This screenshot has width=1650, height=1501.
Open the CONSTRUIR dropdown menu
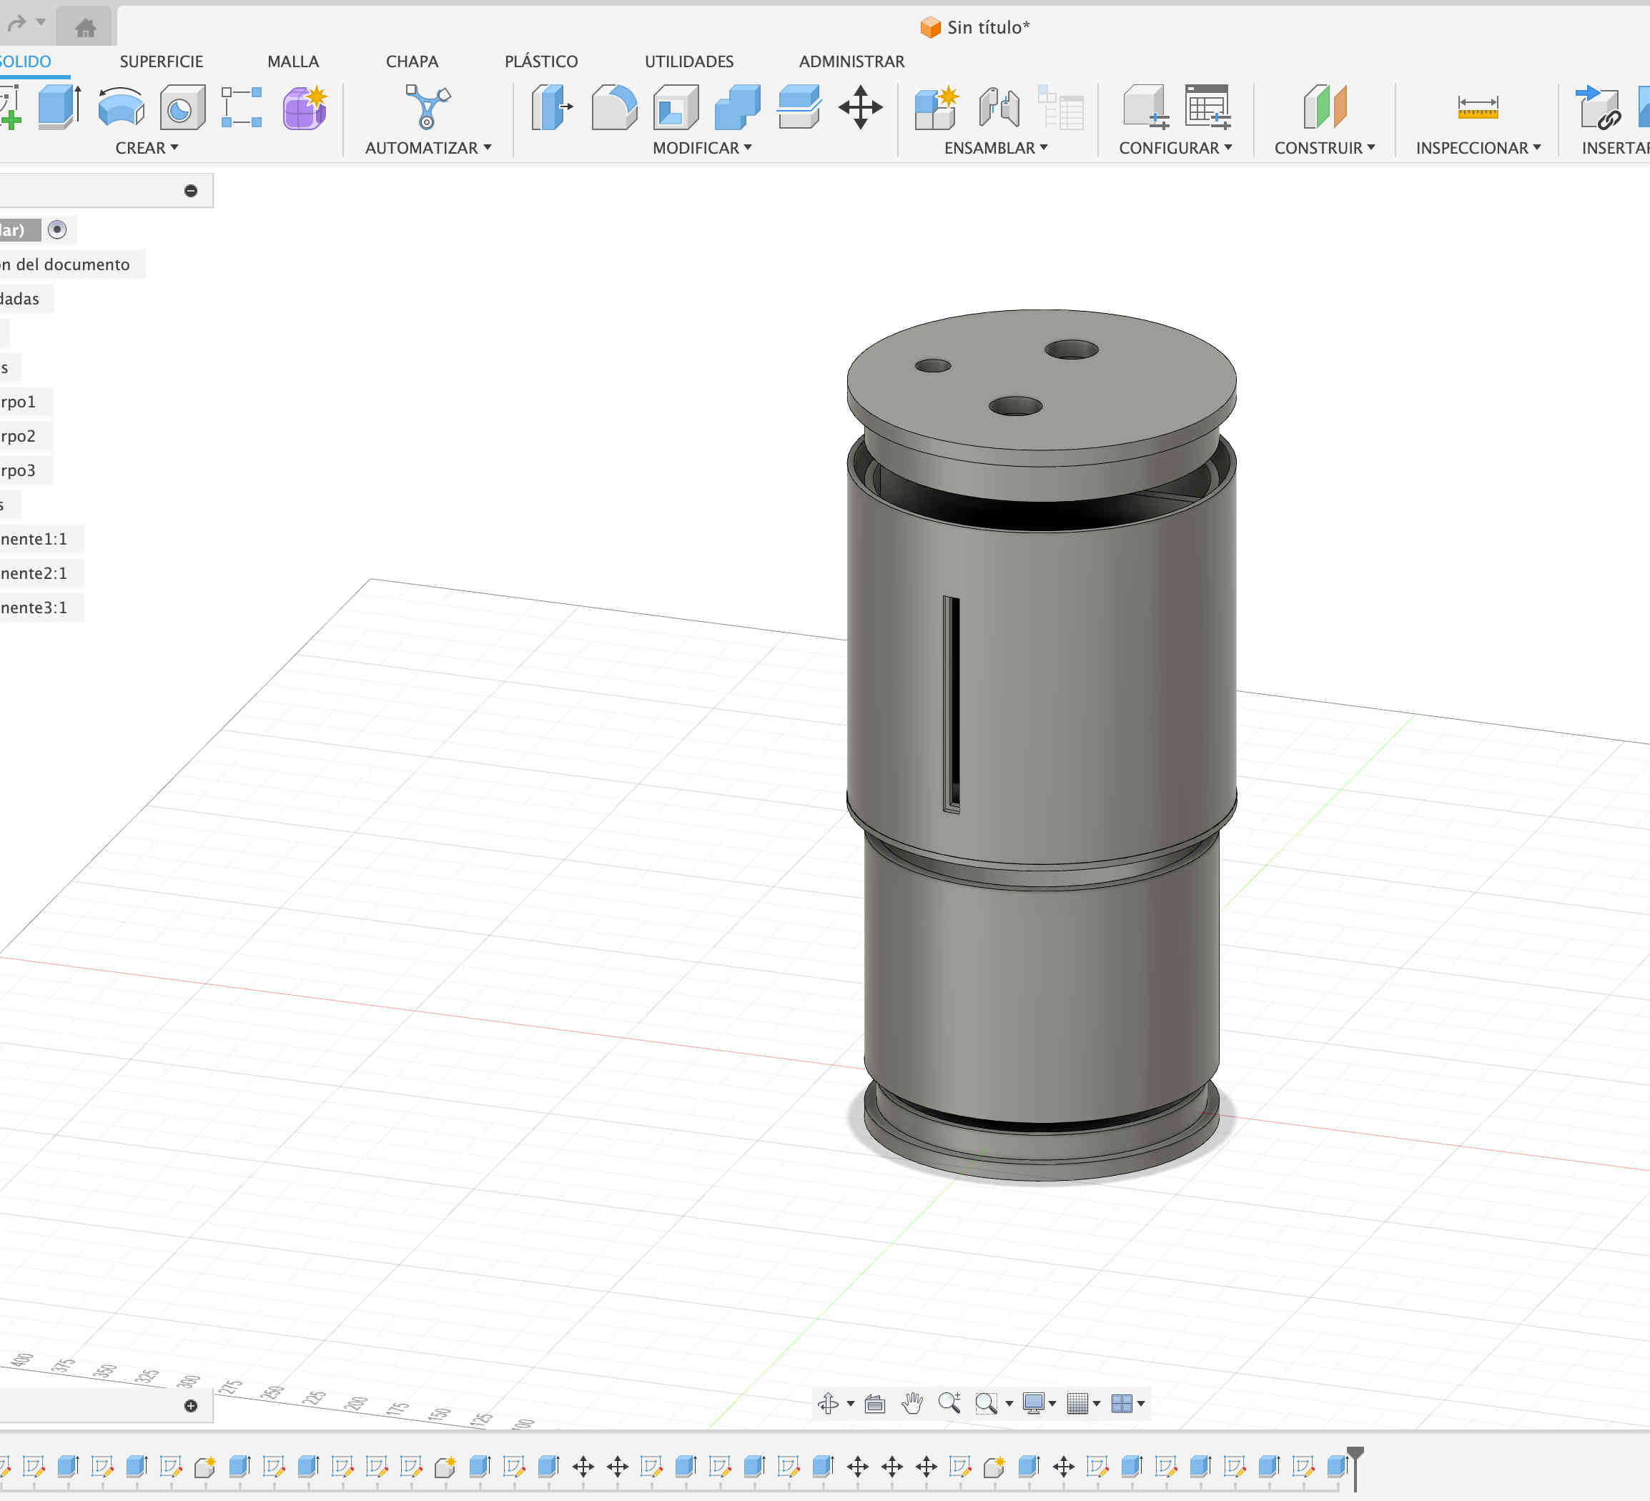tap(1324, 147)
